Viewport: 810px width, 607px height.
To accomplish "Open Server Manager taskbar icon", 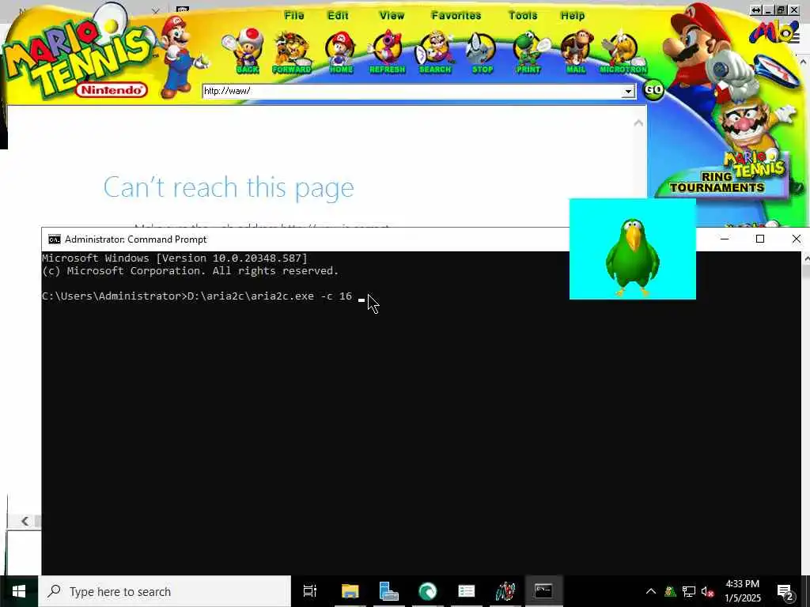I will click(388, 591).
